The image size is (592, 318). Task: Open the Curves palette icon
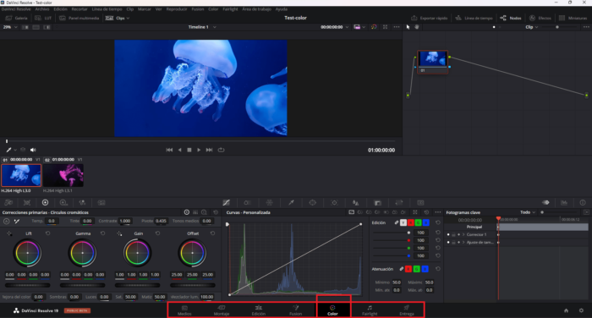pyautogui.click(x=226, y=203)
